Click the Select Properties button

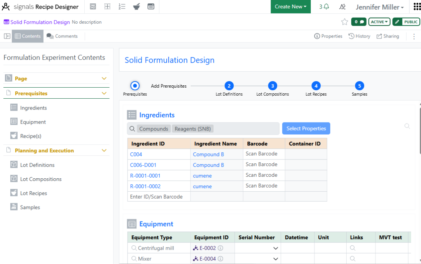pyautogui.click(x=306, y=129)
